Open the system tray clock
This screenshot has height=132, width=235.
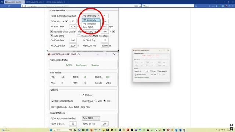228,130
